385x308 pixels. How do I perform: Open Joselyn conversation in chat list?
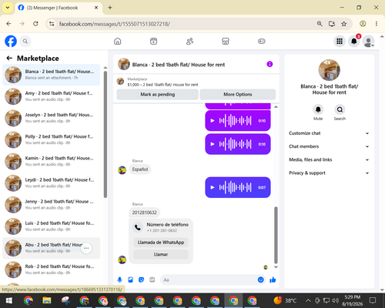(x=52, y=118)
